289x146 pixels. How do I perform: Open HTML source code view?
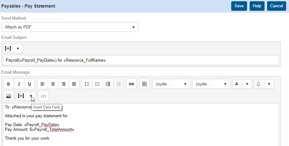click(44, 96)
